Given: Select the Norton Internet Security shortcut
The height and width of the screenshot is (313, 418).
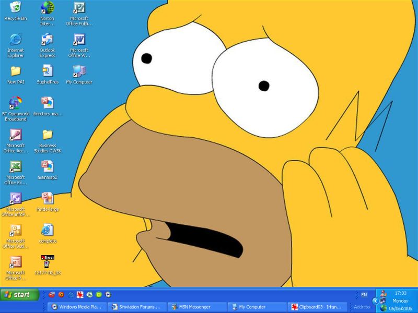Looking at the screenshot, I should (47, 8).
